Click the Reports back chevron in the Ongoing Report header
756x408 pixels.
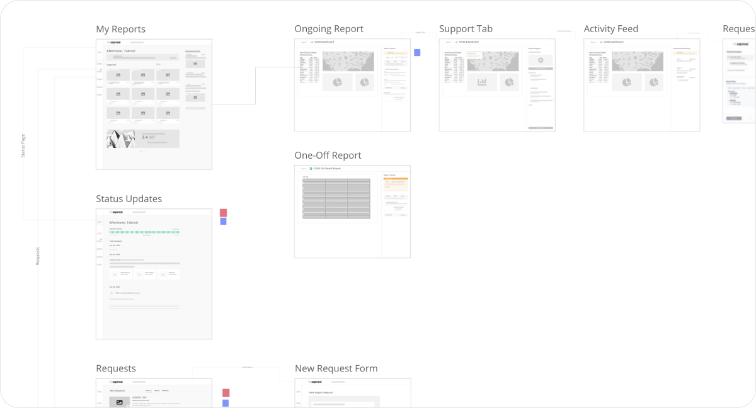pyautogui.click(x=304, y=42)
